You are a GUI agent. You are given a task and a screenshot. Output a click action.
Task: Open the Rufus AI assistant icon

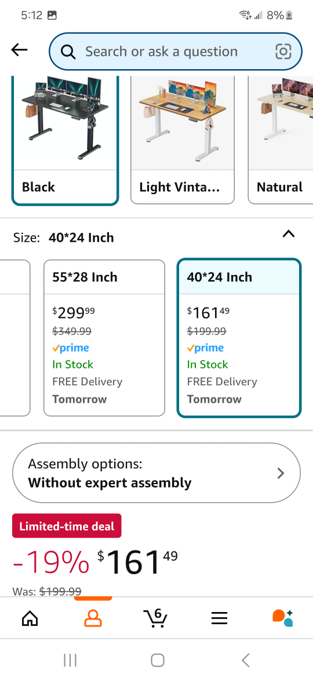tap(283, 618)
